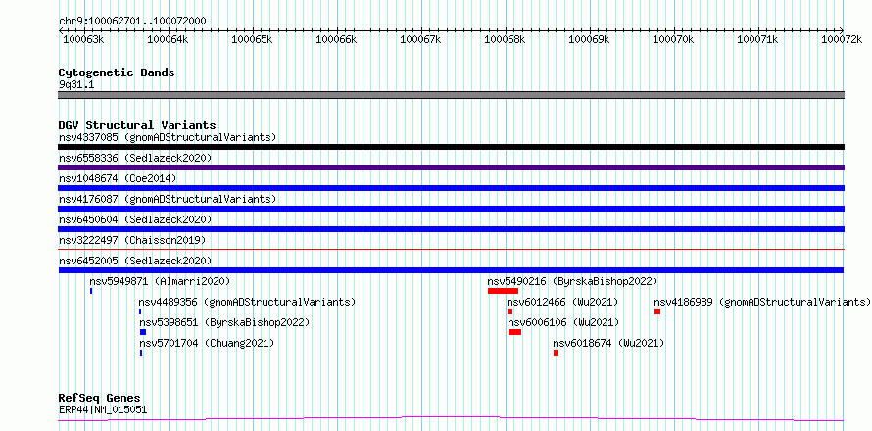Image resolution: width=872 pixels, height=431 pixels.
Task: Click the blue nsv4489356 marker
Action: (140, 311)
